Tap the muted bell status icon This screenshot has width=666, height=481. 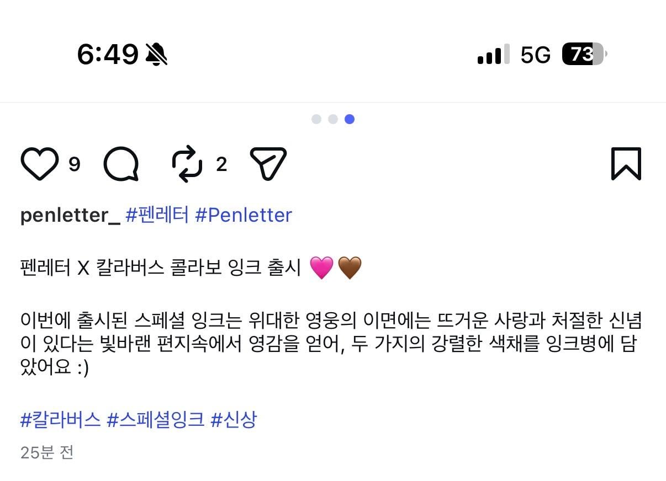click(x=156, y=55)
